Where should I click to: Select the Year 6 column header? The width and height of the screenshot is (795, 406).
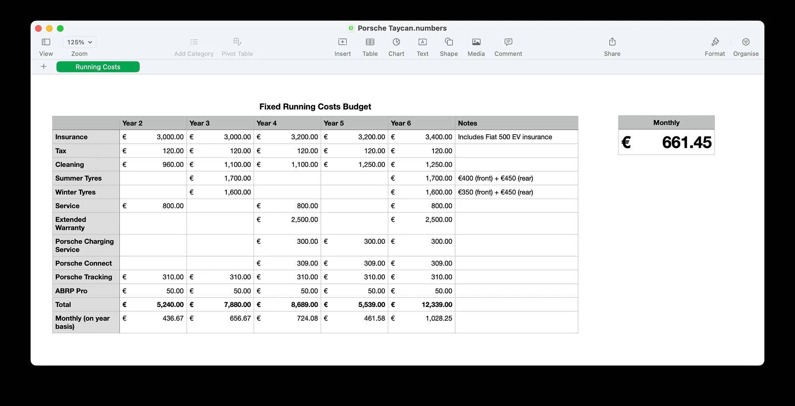click(x=421, y=123)
